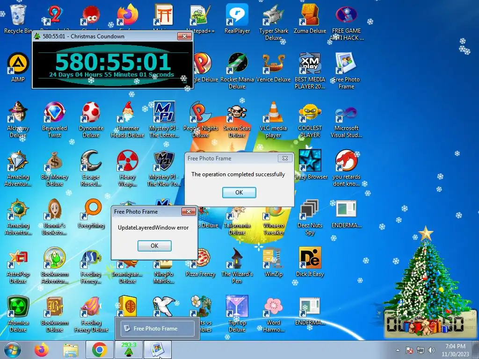
Task: Open the network tray icon
Action: pos(421,350)
